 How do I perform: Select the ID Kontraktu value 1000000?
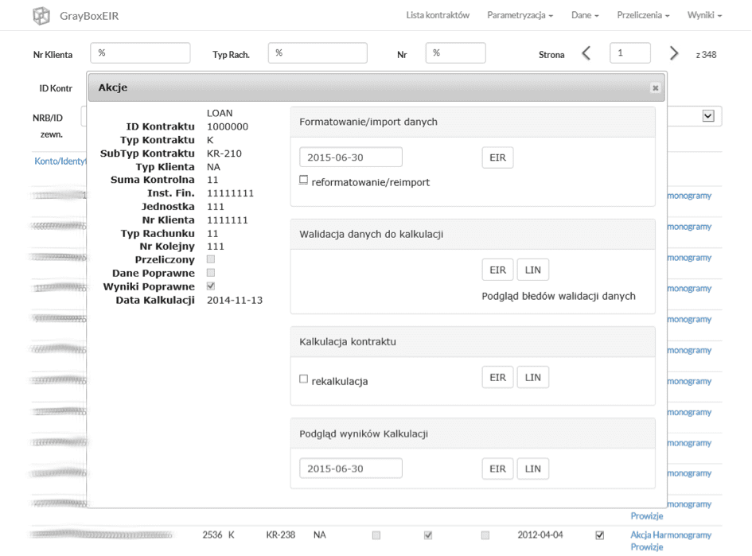pos(228,126)
